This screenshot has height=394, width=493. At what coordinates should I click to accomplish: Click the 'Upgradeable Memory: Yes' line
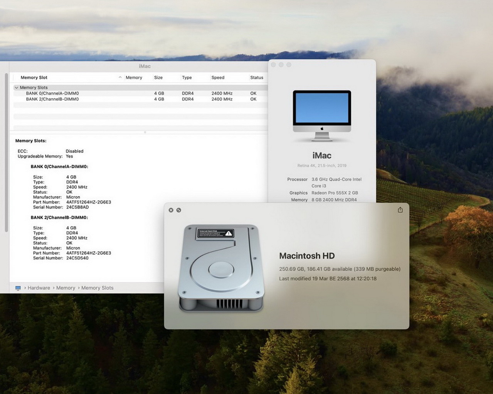coord(45,156)
